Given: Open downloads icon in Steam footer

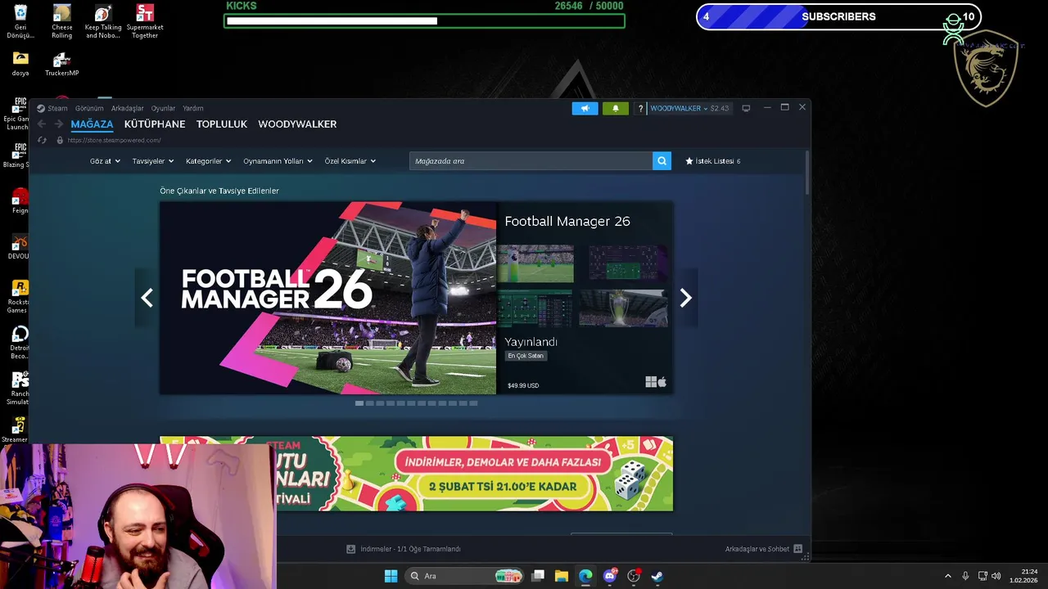Looking at the screenshot, I should (x=350, y=549).
